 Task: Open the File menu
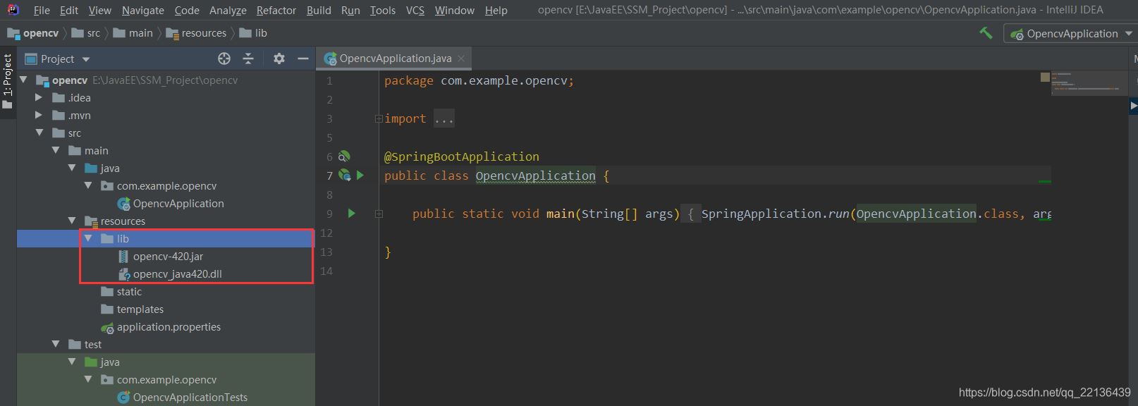pyautogui.click(x=42, y=10)
